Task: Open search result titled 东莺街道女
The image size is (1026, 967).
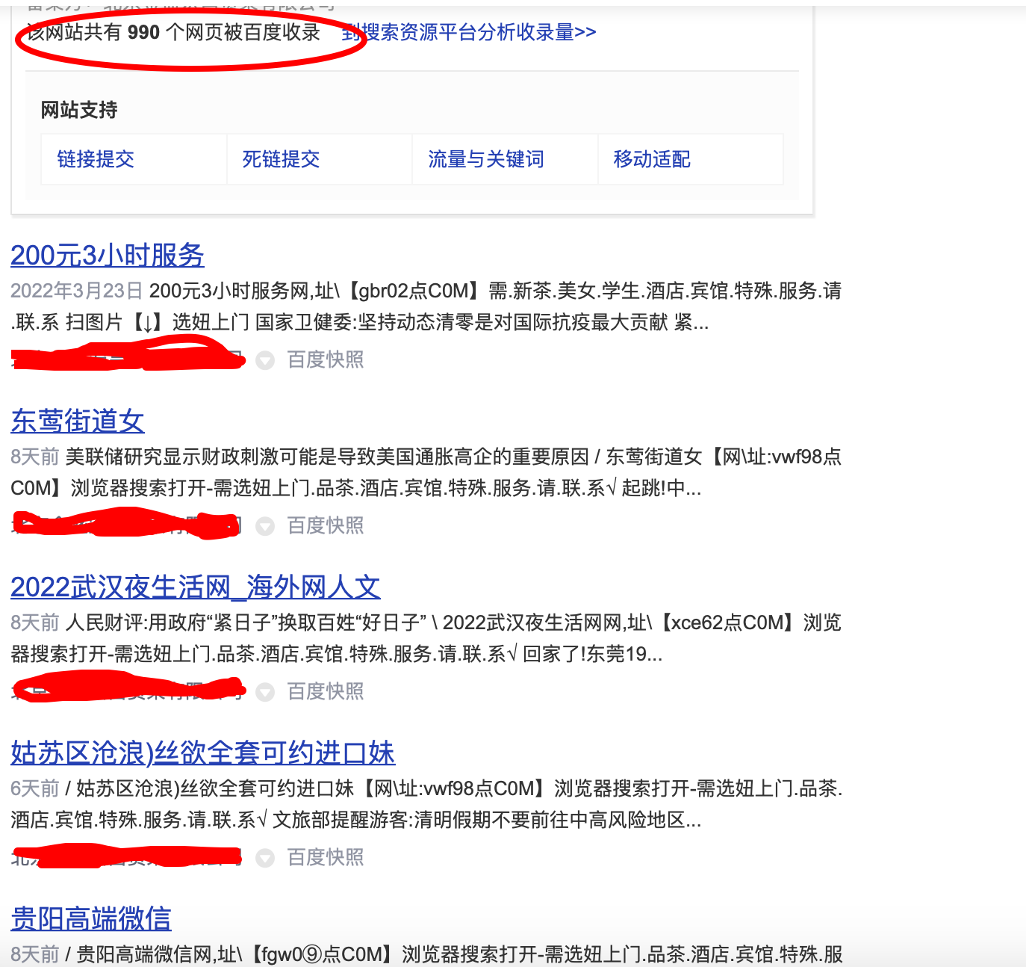Action: coord(78,421)
